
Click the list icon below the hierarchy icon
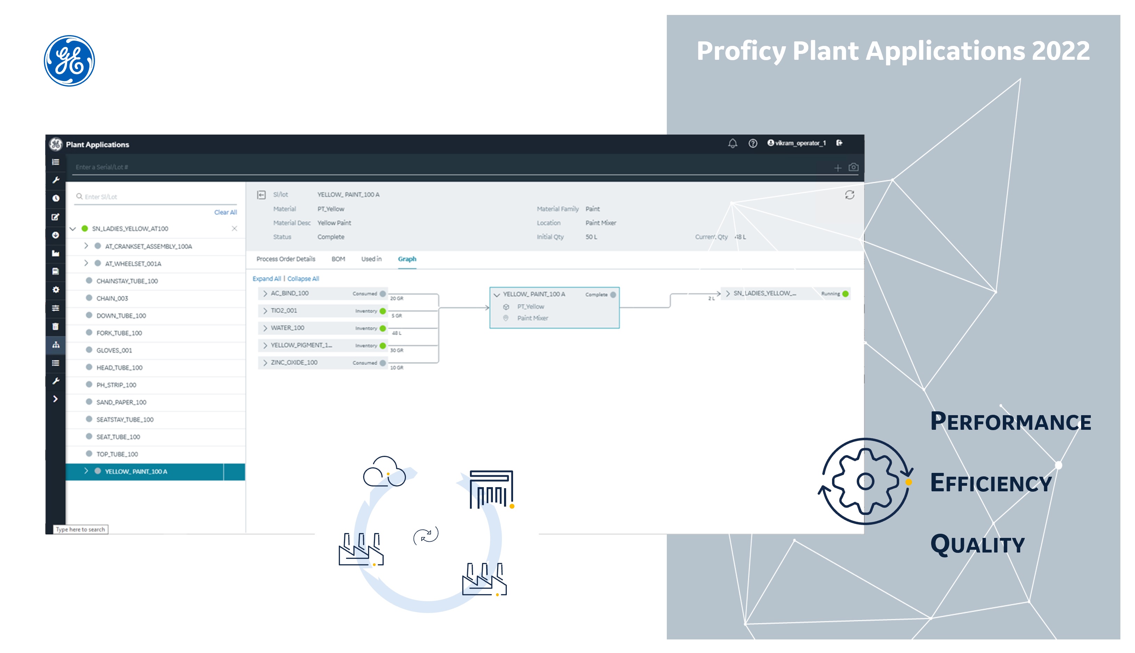pyautogui.click(x=56, y=363)
